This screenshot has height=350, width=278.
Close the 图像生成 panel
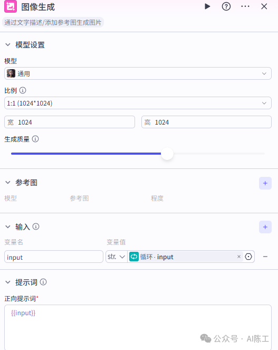264,6
